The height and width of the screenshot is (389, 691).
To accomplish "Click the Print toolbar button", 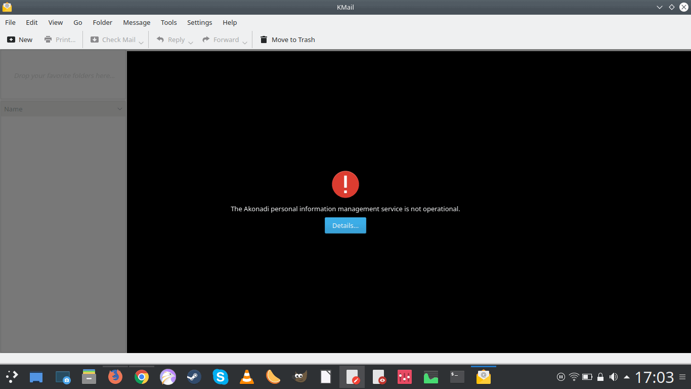I will point(60,40).
